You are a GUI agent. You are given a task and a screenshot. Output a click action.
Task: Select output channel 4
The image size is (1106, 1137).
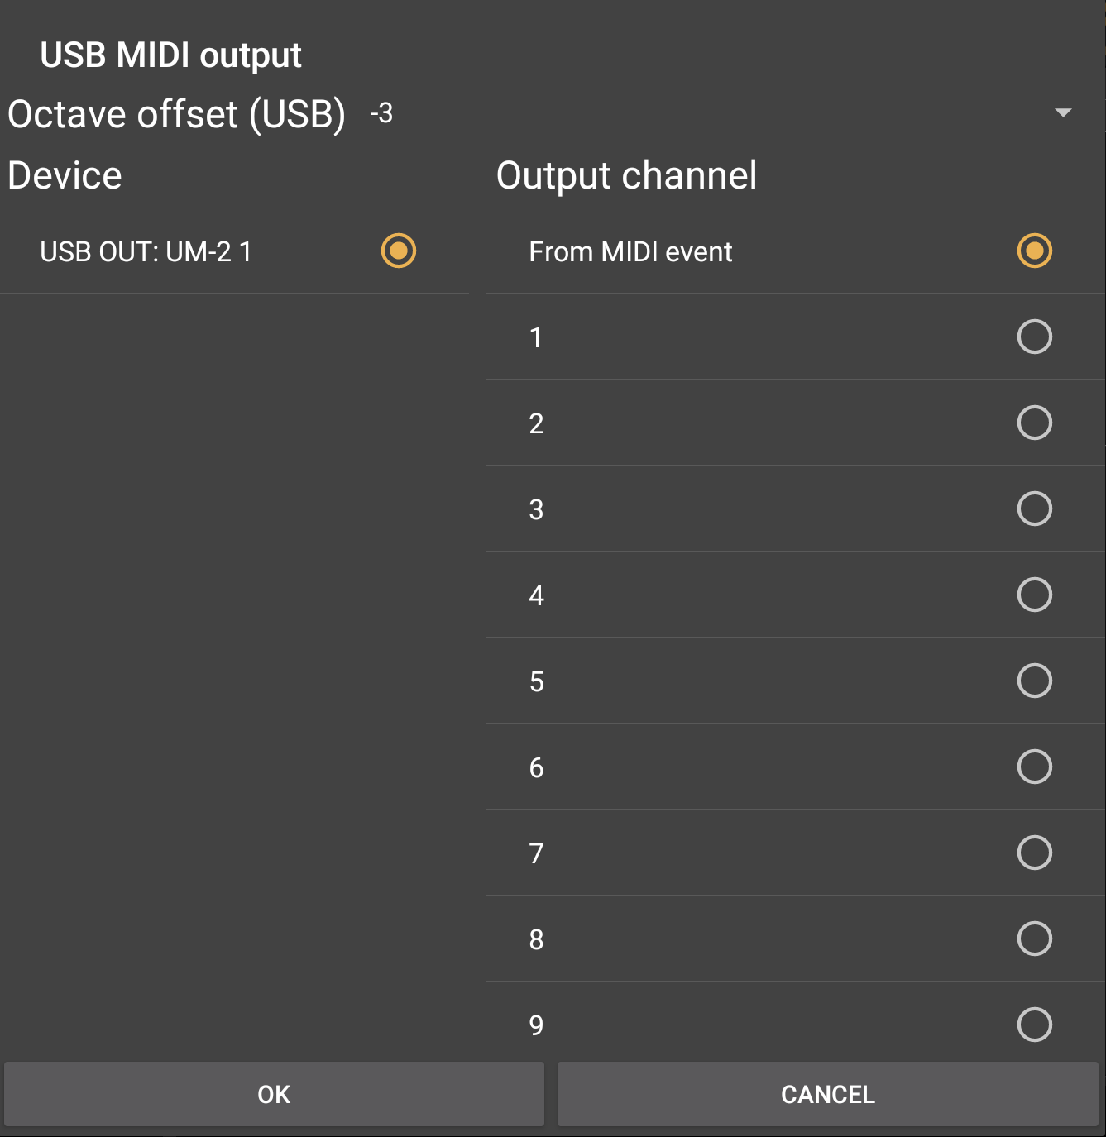1034,595
